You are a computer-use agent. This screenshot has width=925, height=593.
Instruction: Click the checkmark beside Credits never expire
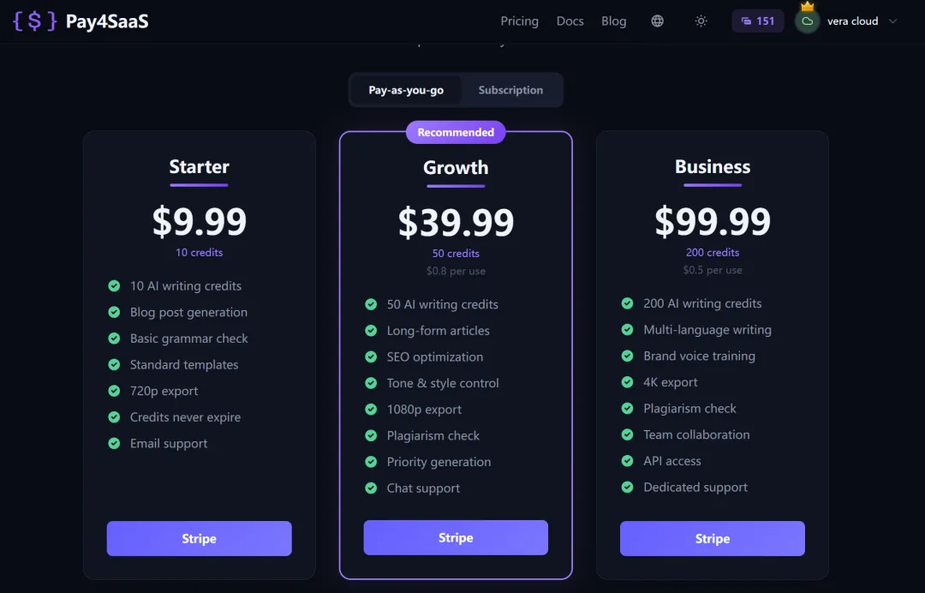[114, 417]
